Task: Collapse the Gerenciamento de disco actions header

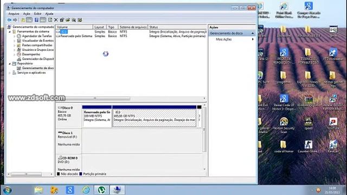Action: tap(253, 33)
